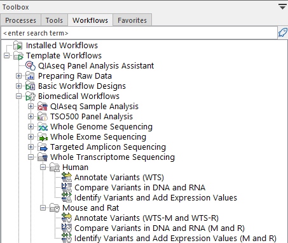Click the Whole Exome Sequencing folder icon
This screenshot has height=243, width=288.
click(43, 137)
